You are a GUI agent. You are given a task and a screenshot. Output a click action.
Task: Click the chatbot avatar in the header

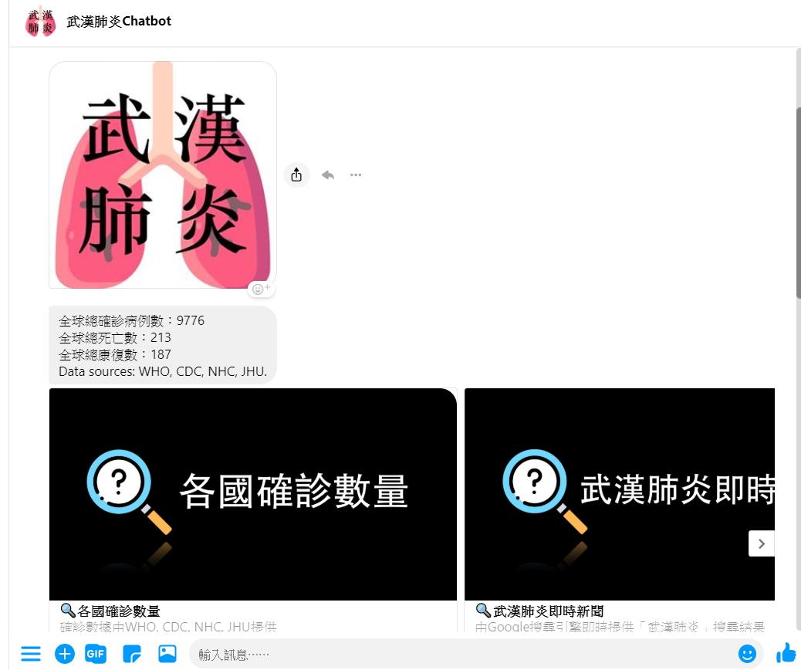(39, 22)
